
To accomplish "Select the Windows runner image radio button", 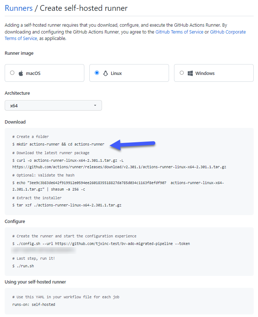I will [x=182, y=72].
